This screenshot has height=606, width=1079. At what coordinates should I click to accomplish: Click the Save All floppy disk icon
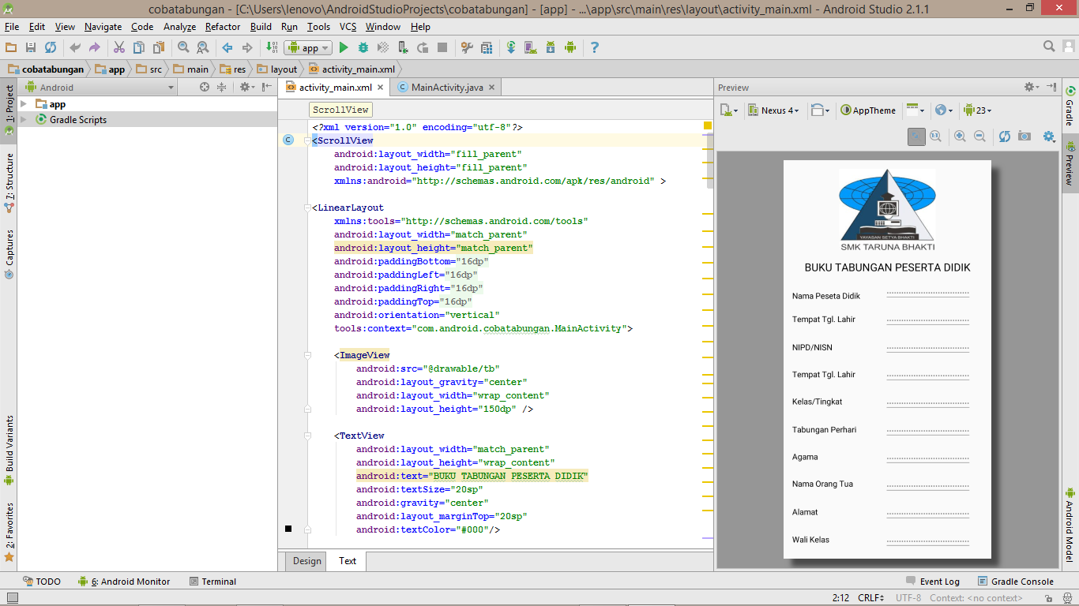point(31,48)
